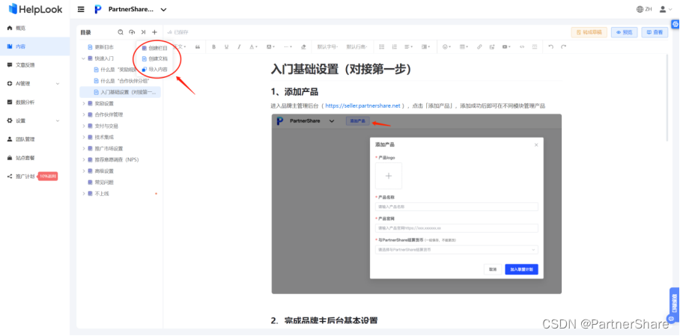Click the redo icon

[563, 47]
